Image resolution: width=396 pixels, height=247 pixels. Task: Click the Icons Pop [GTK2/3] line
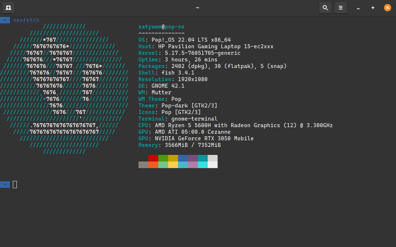170,112
